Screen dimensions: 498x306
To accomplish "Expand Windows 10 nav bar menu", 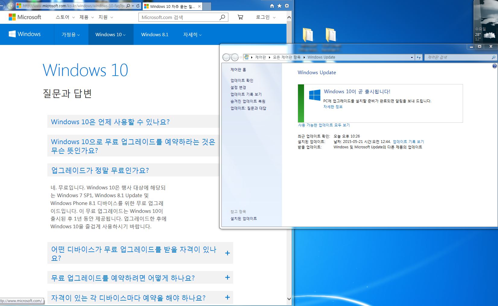I will [x=111, y=34].
